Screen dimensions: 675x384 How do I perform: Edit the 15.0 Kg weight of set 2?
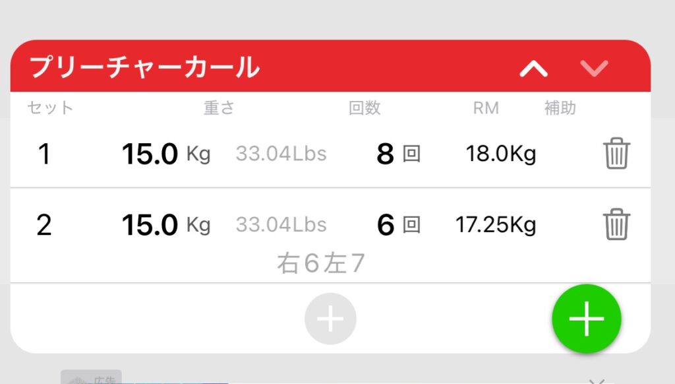(x=166, y=225)
